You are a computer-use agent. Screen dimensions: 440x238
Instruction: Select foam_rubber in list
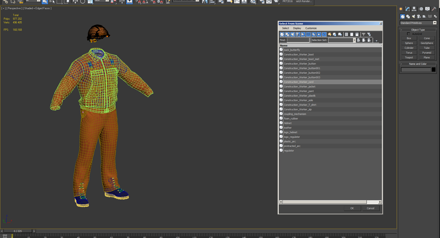(x=330, y=119)
